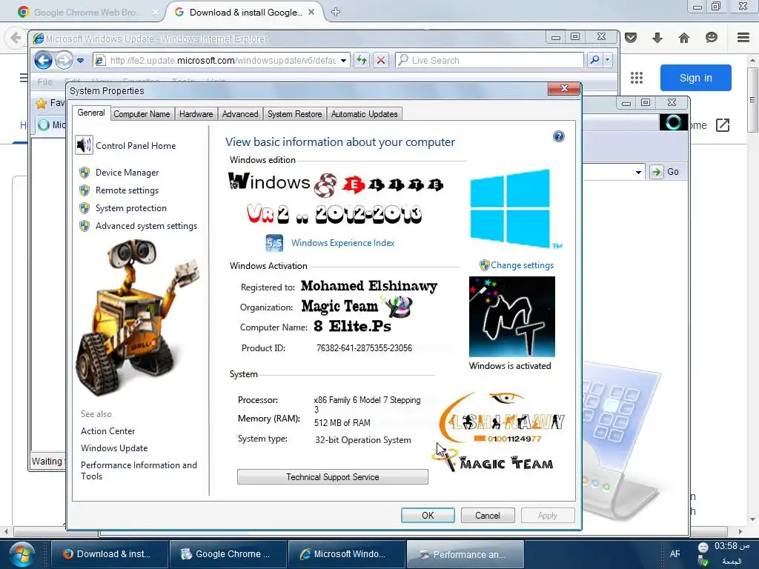759x569 pixels.
Task: Dismiss the dialog with Cancel
Action: pos(488,516)
